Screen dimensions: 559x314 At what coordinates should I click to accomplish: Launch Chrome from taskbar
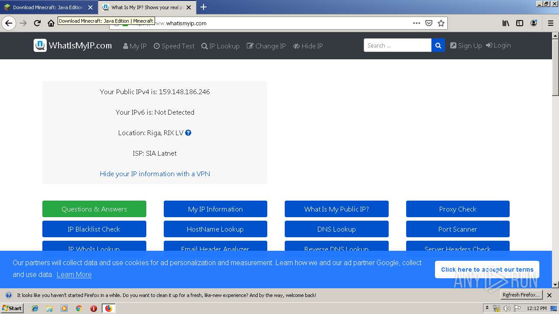pyautogui.click(x=79, y=308)
